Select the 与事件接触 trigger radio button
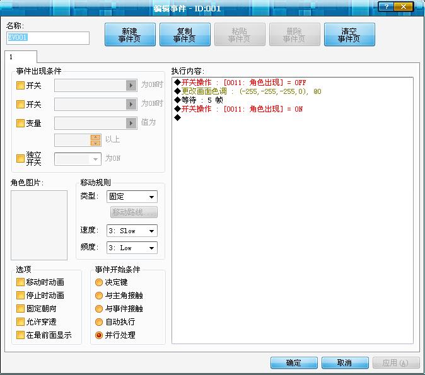The image size is (425, 375). tap(99, 309)
